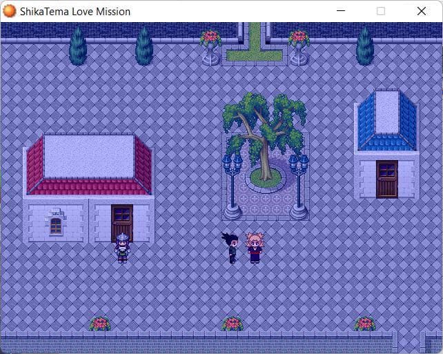The width and height of the screenshot is (443, 354).
Task: Click the blonde girl character in red sash
Action: [x=255, y=248]
